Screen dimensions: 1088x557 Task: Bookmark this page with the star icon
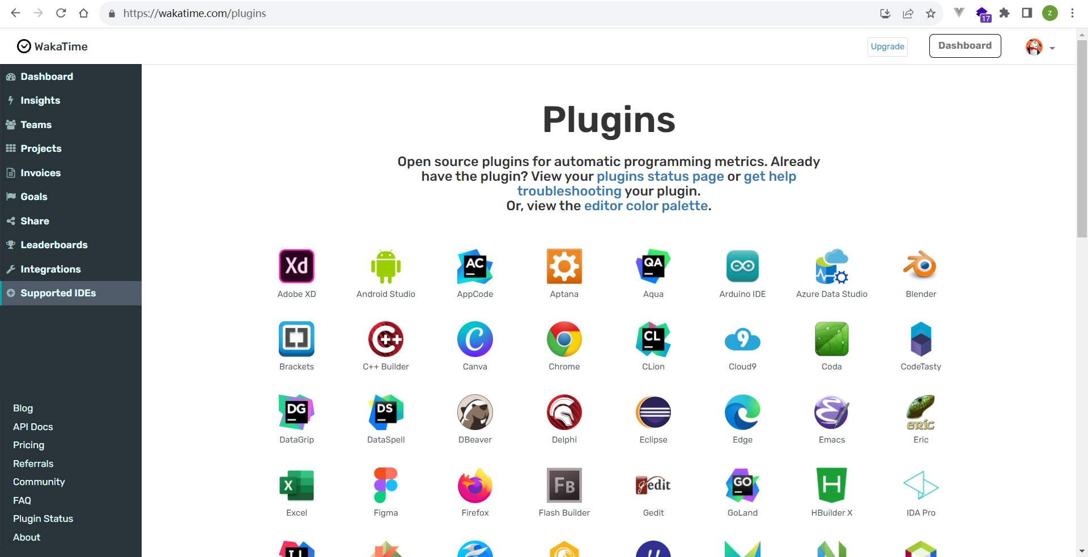coord(930,13)
